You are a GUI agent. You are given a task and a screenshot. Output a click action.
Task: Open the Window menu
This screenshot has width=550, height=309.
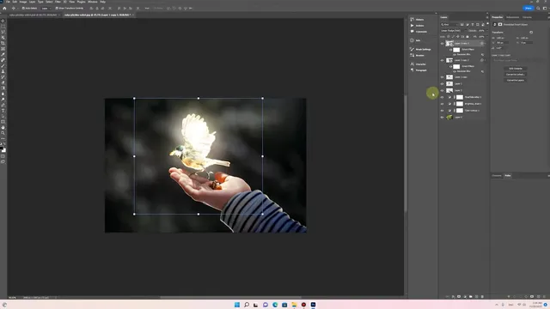[93, 2]
